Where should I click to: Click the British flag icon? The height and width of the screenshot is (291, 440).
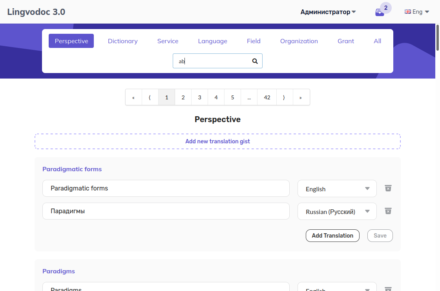[407, 11]
